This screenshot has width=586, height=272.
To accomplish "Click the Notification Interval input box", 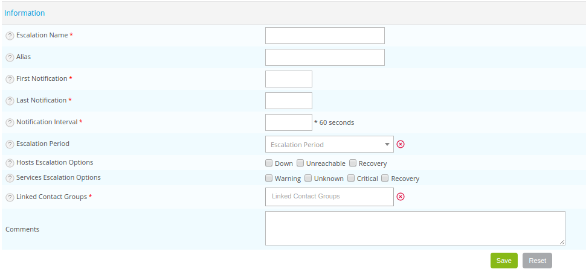I will (288, 122).
